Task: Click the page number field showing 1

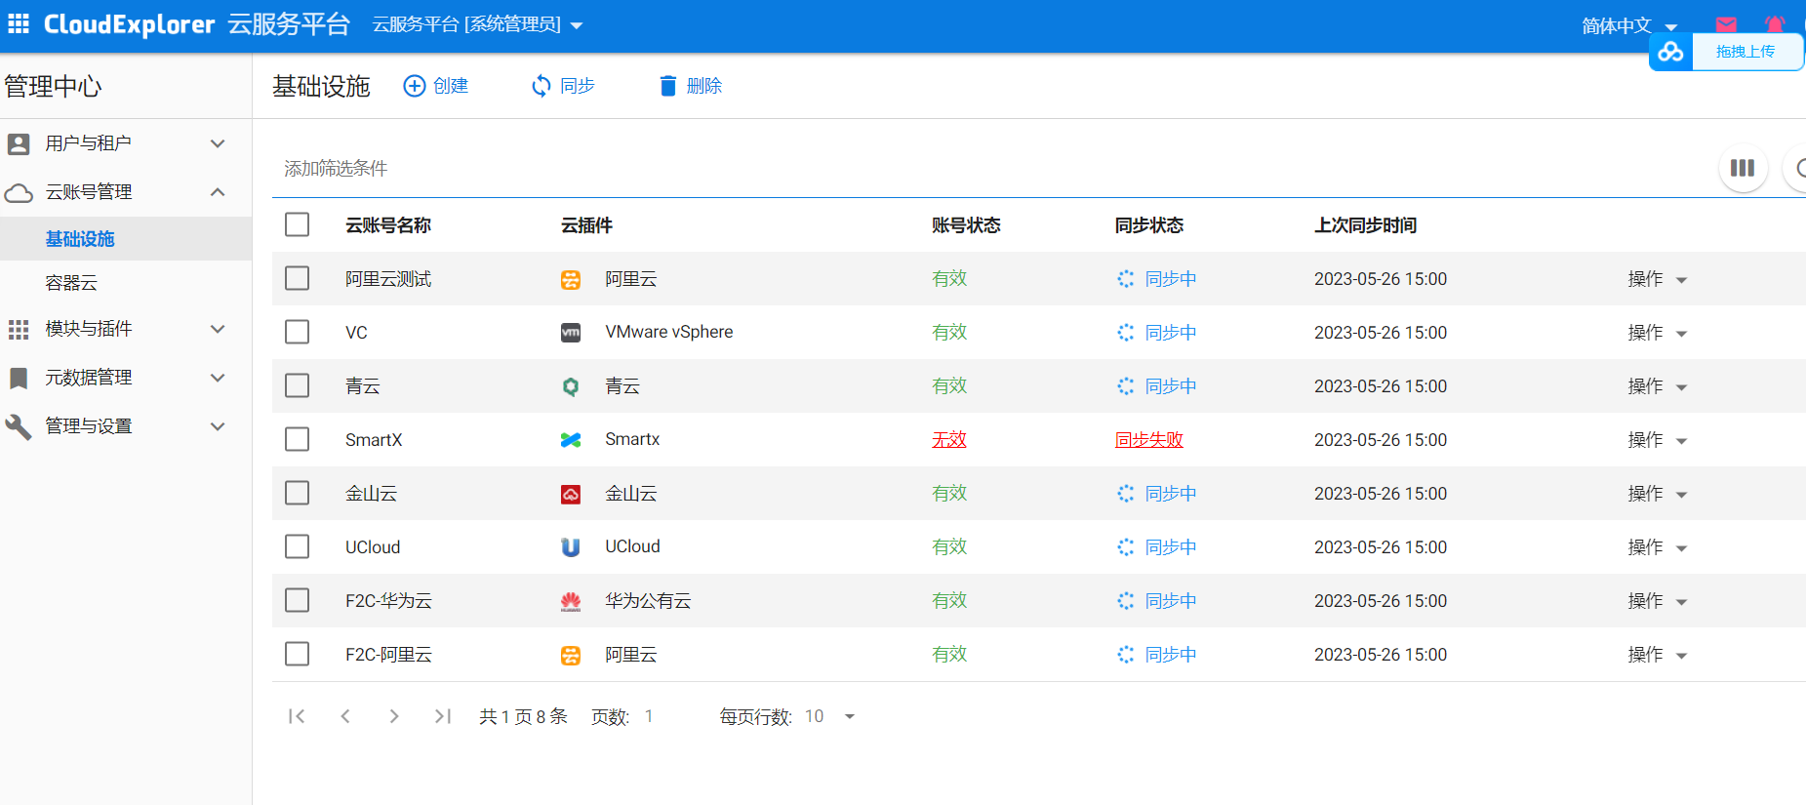Action: (649, 716)
